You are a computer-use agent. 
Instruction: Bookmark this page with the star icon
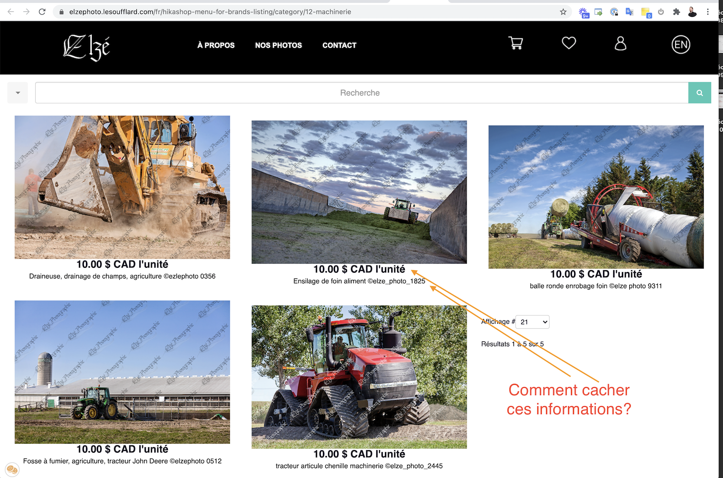pyautogui.click(x=563, y=12)
